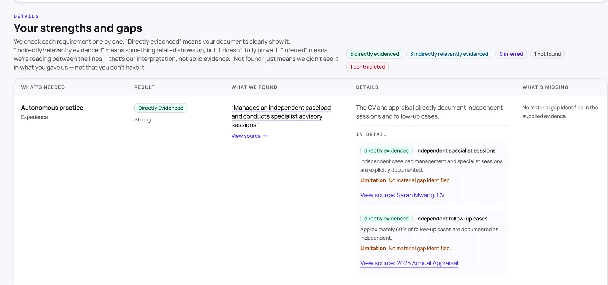The width and height of the screenshot is (608, 285).
Task: Select the 5 directly evidenced chip
Action: click(375, 54)
